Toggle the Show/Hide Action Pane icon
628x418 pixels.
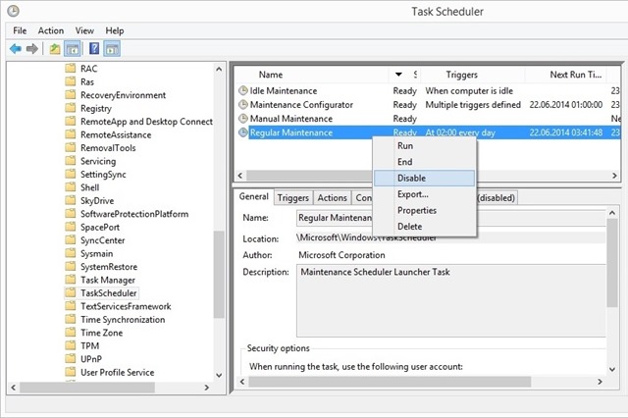(x=112, y=49)
